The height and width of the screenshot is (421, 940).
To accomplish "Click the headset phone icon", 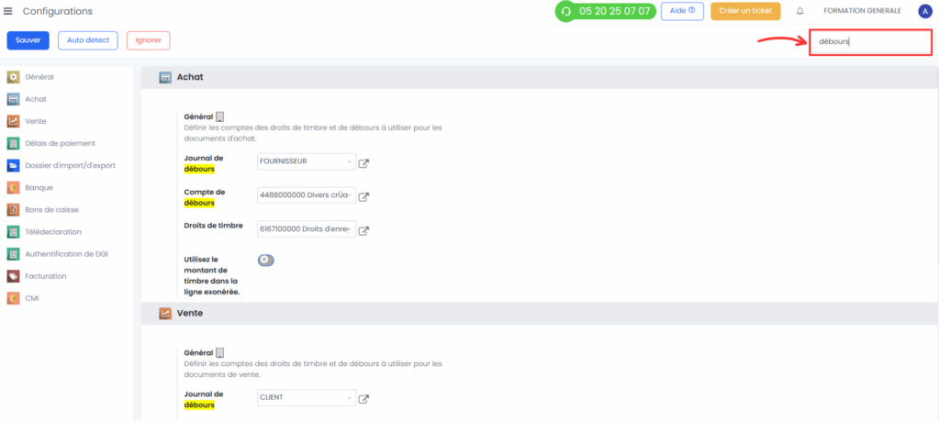I will pos(565,11).
